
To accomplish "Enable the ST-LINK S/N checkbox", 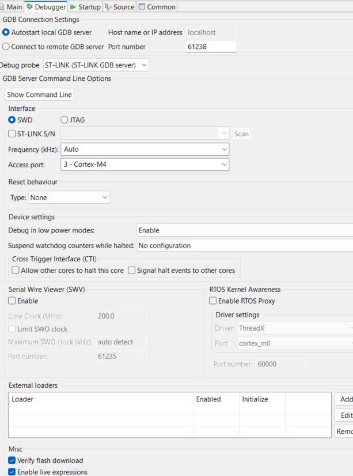I will pyautogui.click(x=12, y=134).
